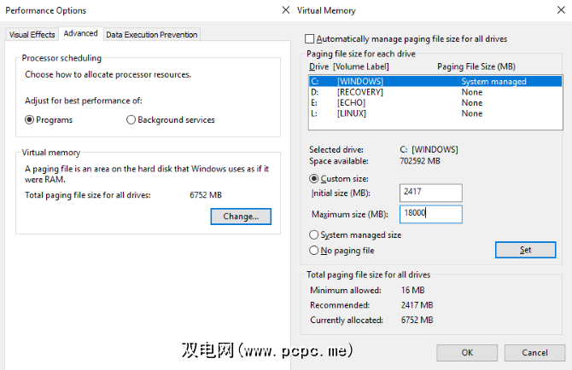Screen dimensions: 572x370
Task: Open the Advanced tab
Action: [x=80, y=34]
